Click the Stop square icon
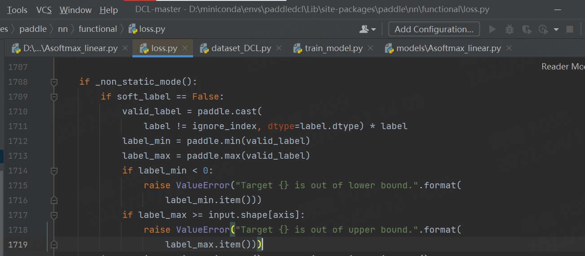This screenshot has width=585, height=256. tap(570, 29)
